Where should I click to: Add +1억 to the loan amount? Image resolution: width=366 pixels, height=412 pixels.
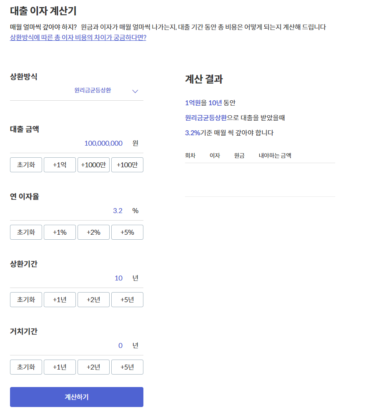60,164
